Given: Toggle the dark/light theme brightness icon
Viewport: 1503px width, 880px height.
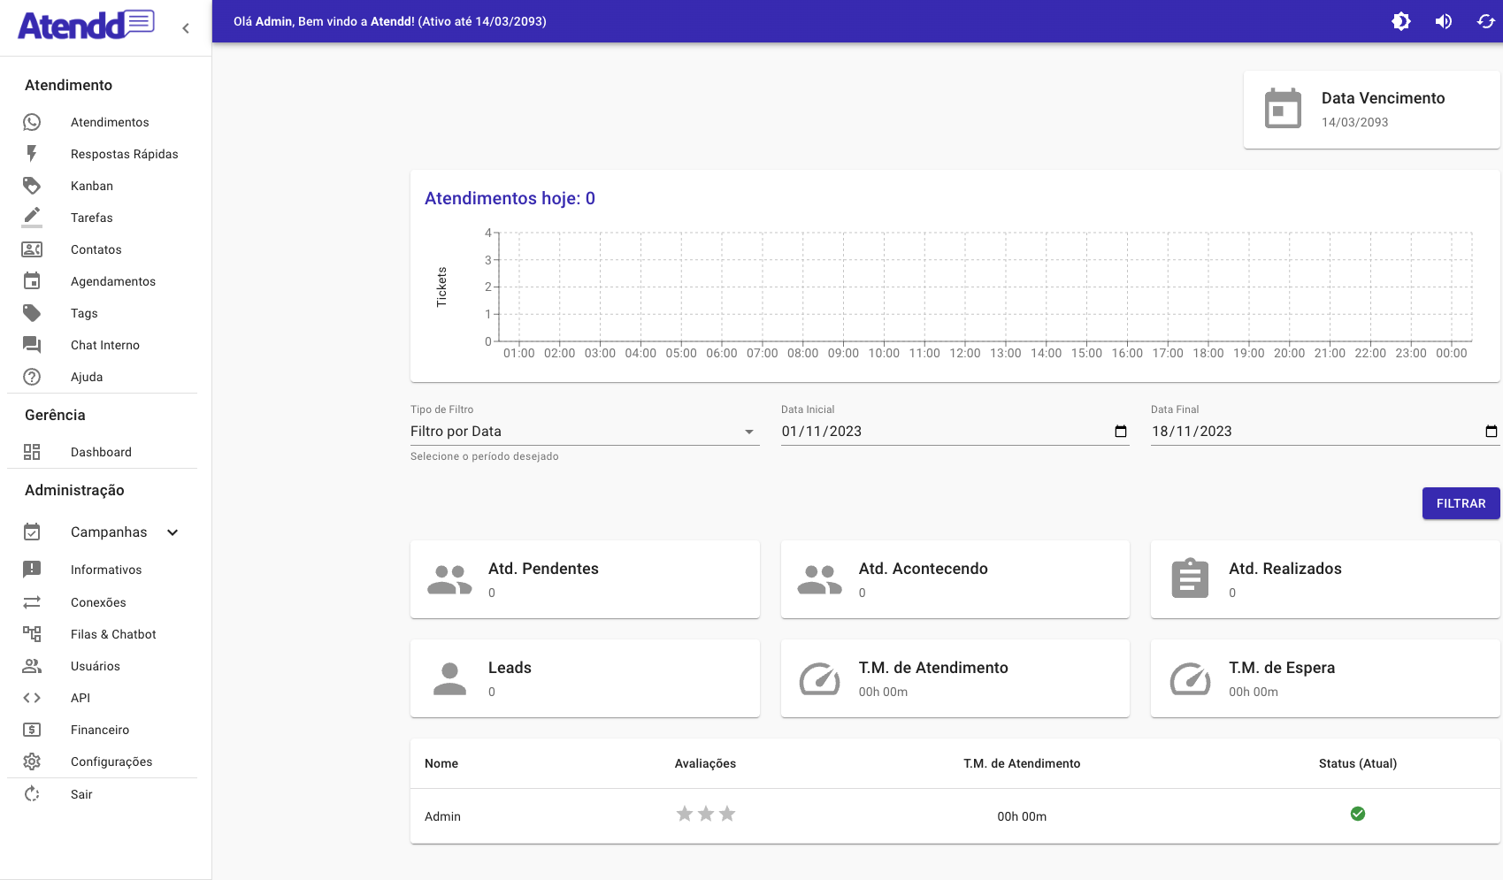Looking at the screenshot, I should [1401, 21].
